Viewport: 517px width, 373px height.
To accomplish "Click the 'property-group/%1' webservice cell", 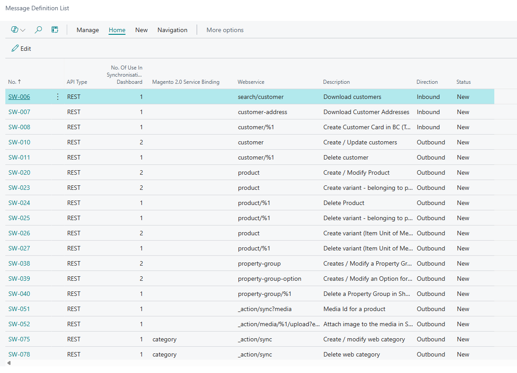I will click(265, 294).
